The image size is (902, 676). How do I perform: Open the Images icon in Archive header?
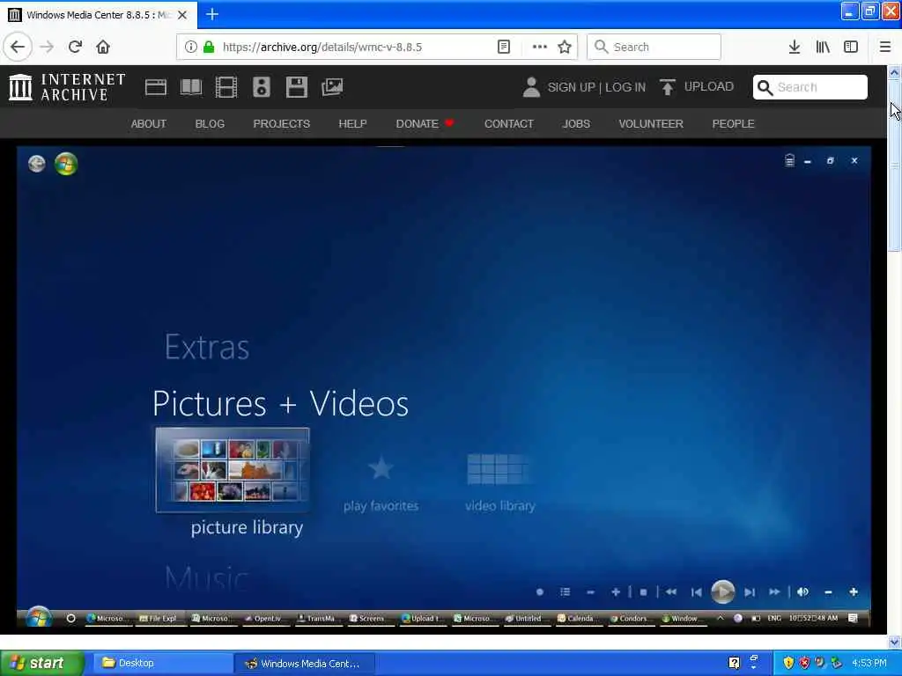point(332,87)
